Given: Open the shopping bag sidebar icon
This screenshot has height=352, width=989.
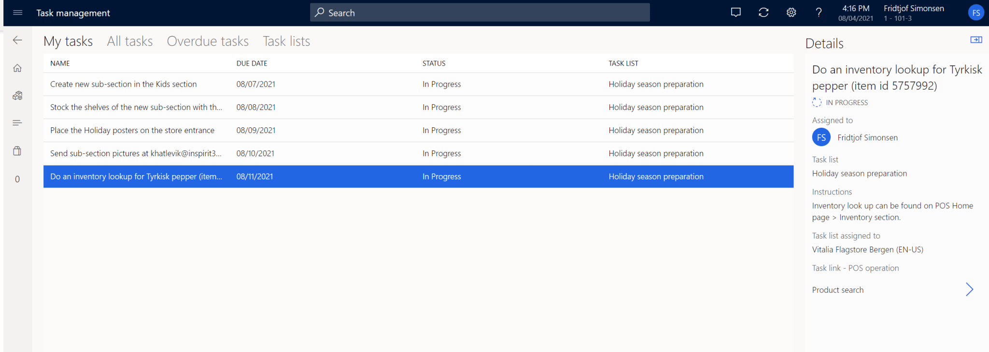Looking at the screenshot, I should point(18,151).
